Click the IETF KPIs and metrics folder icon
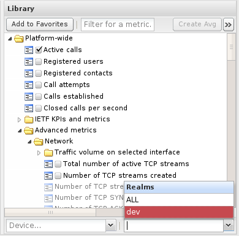The height and width of the screenshot is (236, 239). [29, 120]
